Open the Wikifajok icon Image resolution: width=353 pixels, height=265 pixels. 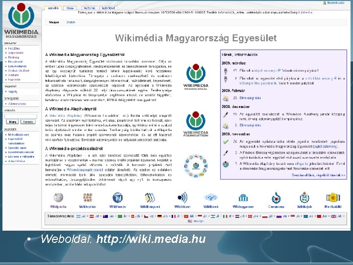pos(304,198)
